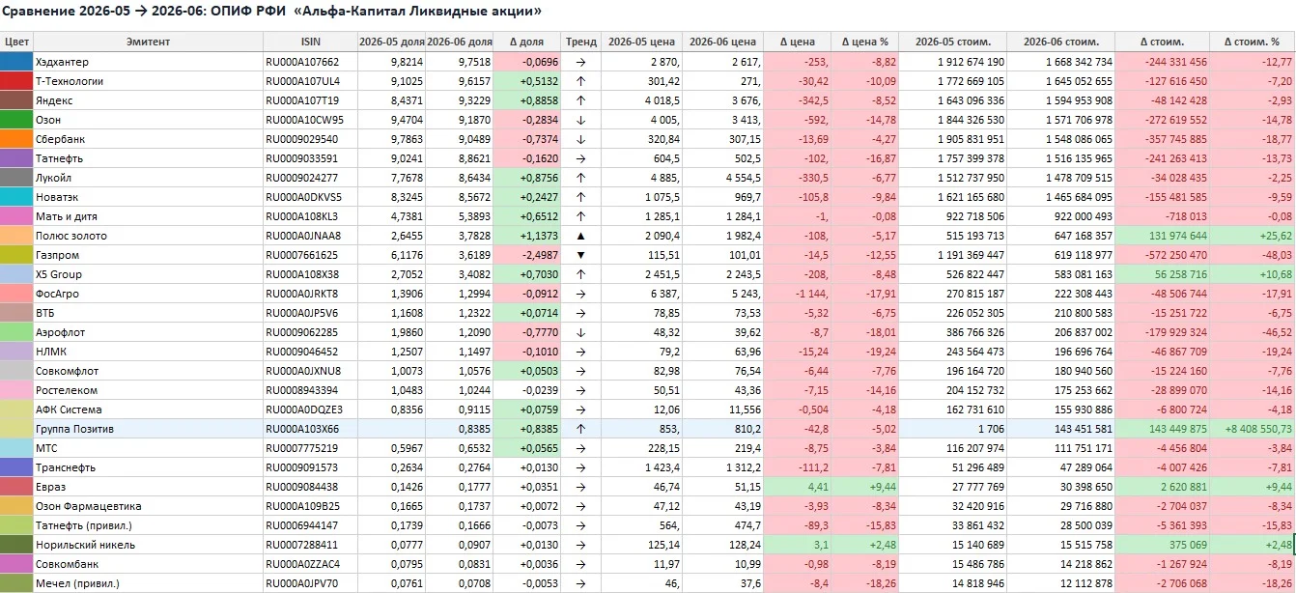Click the Озон green color swatch
Screen dimensions: 1296x593
(16, 120)
